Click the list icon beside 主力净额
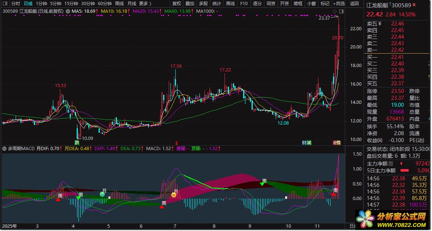This screenshot has height=231, width=432. tap(391, 164)
